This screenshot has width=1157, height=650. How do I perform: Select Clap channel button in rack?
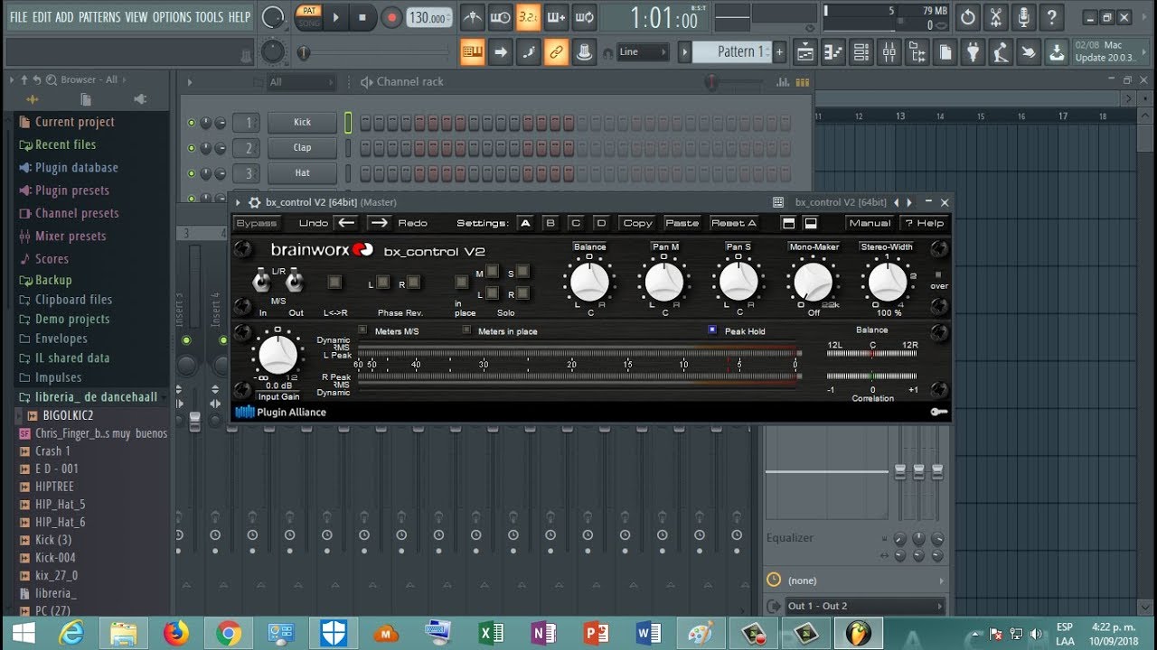click(302, 147)
